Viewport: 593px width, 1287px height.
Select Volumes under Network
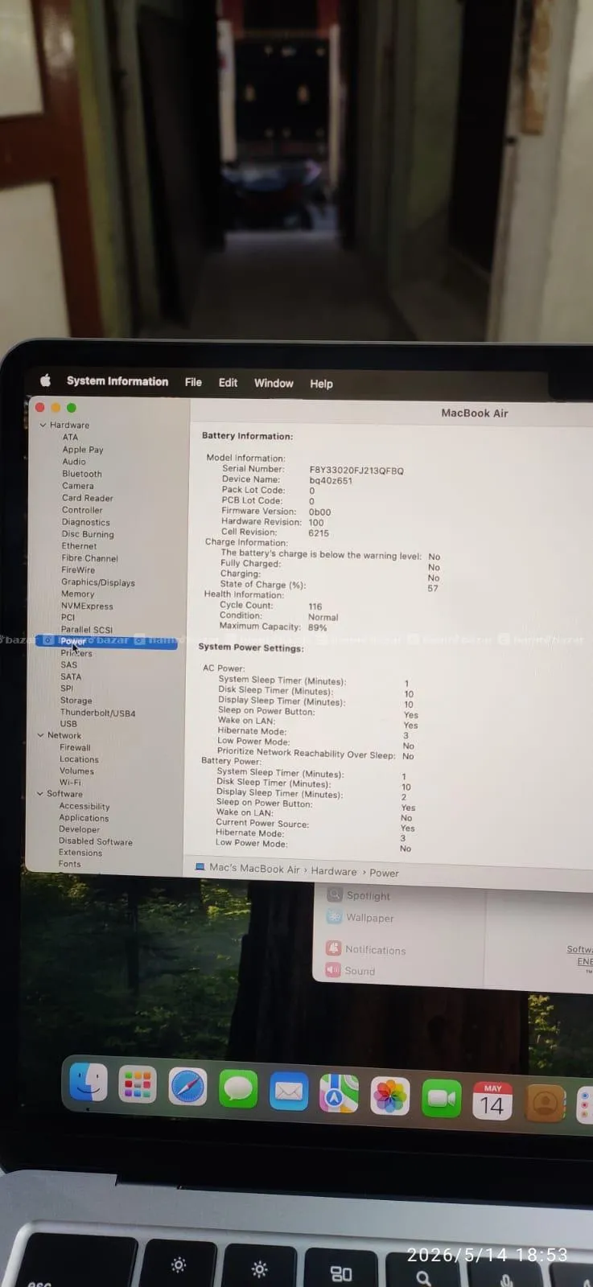click(76, 771)
